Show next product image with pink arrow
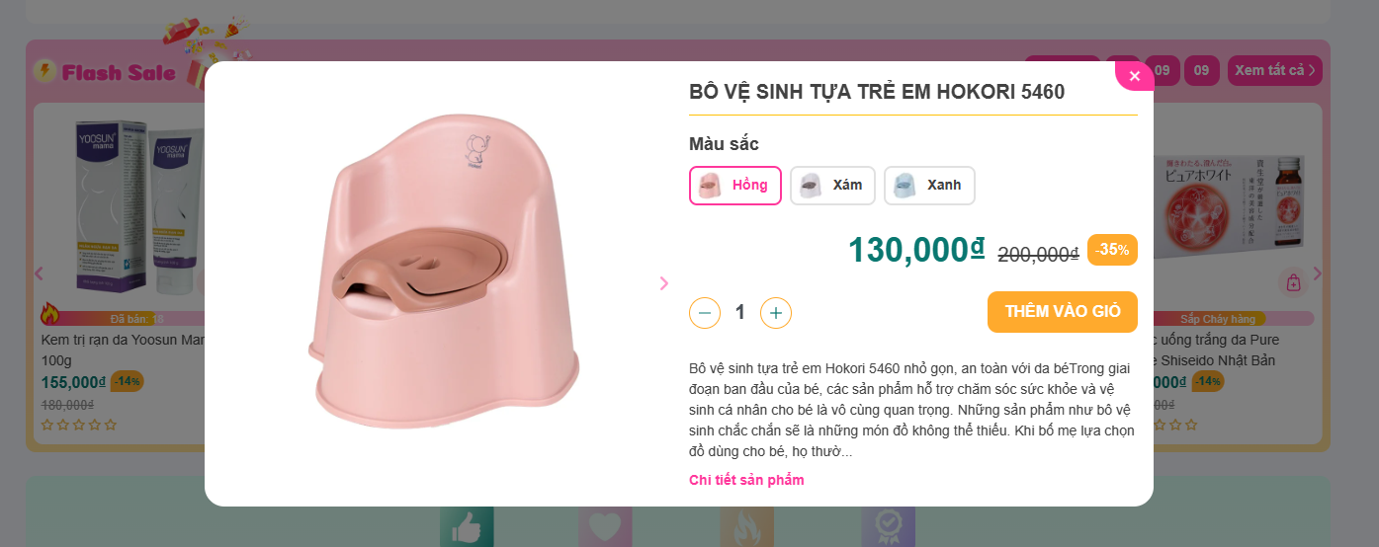This screenshot has height=547, width=1379. coord(663,283)
